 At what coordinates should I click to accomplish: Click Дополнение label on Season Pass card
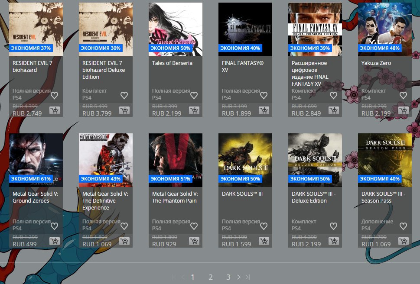tap(377, 221)
